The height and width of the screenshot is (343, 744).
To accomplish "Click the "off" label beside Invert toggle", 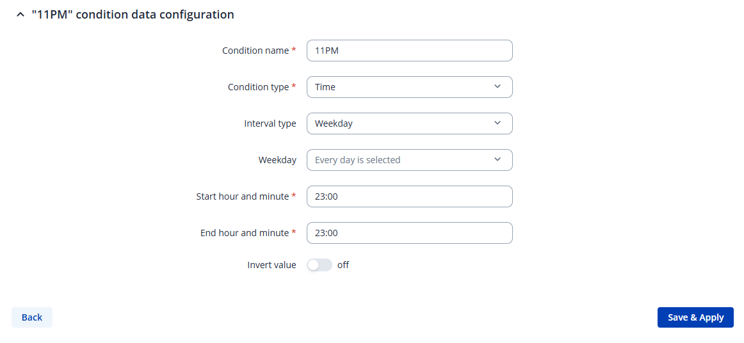I will tap(343, 265).
